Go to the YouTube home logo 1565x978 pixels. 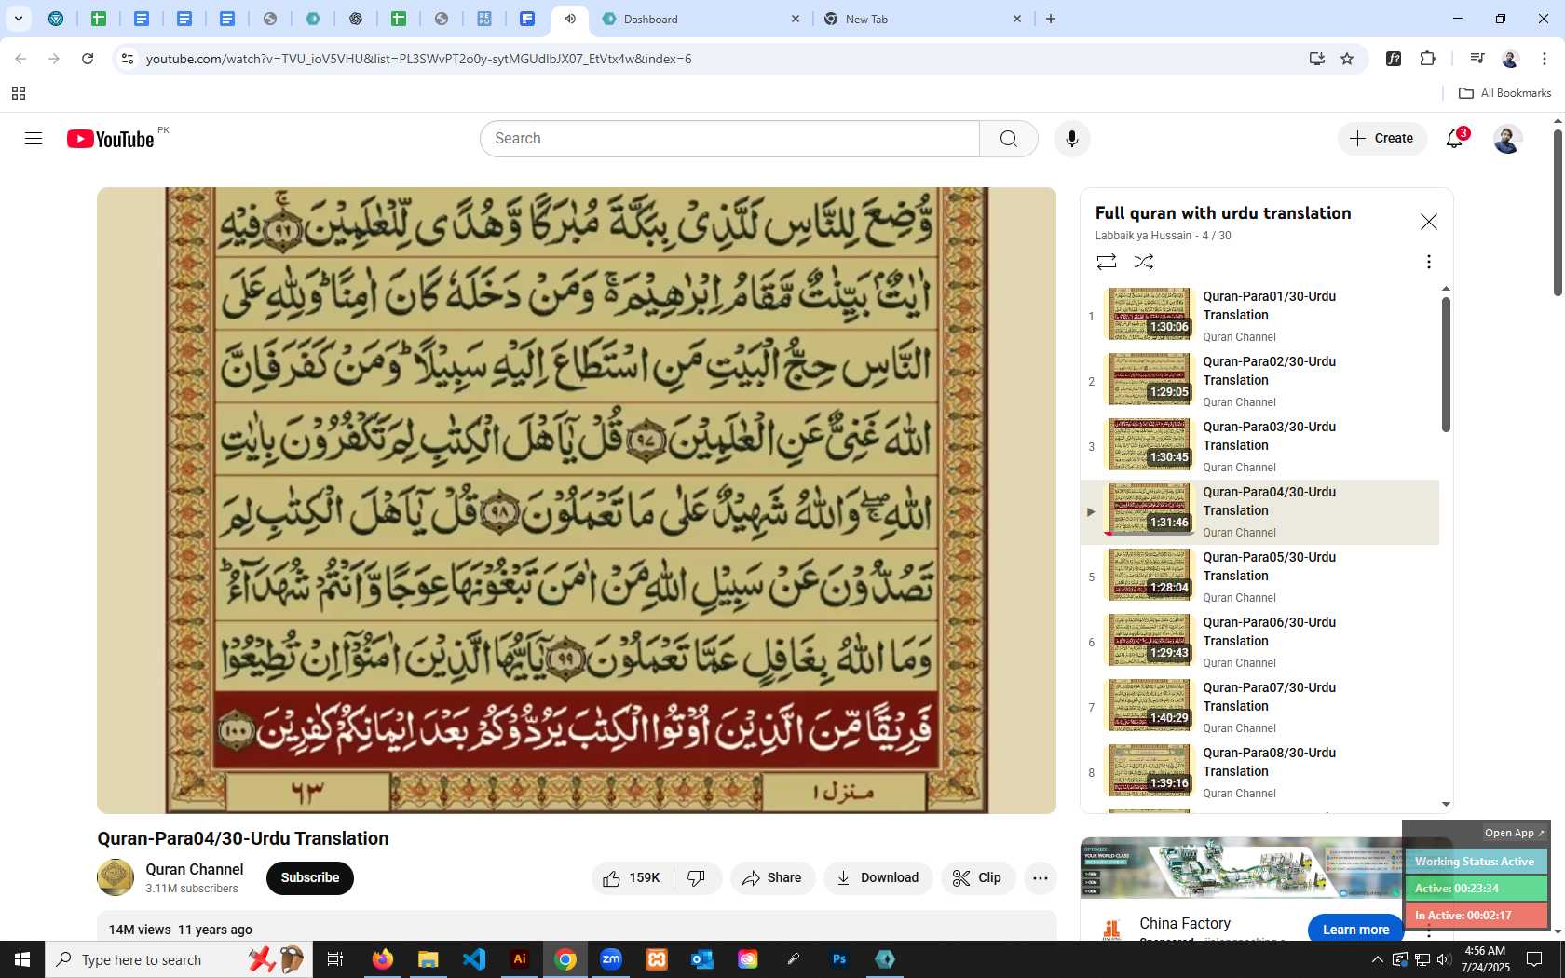tap(111, 139)
